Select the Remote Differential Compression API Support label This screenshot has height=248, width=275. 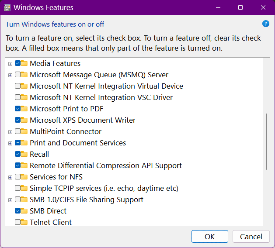click(106, 165)
